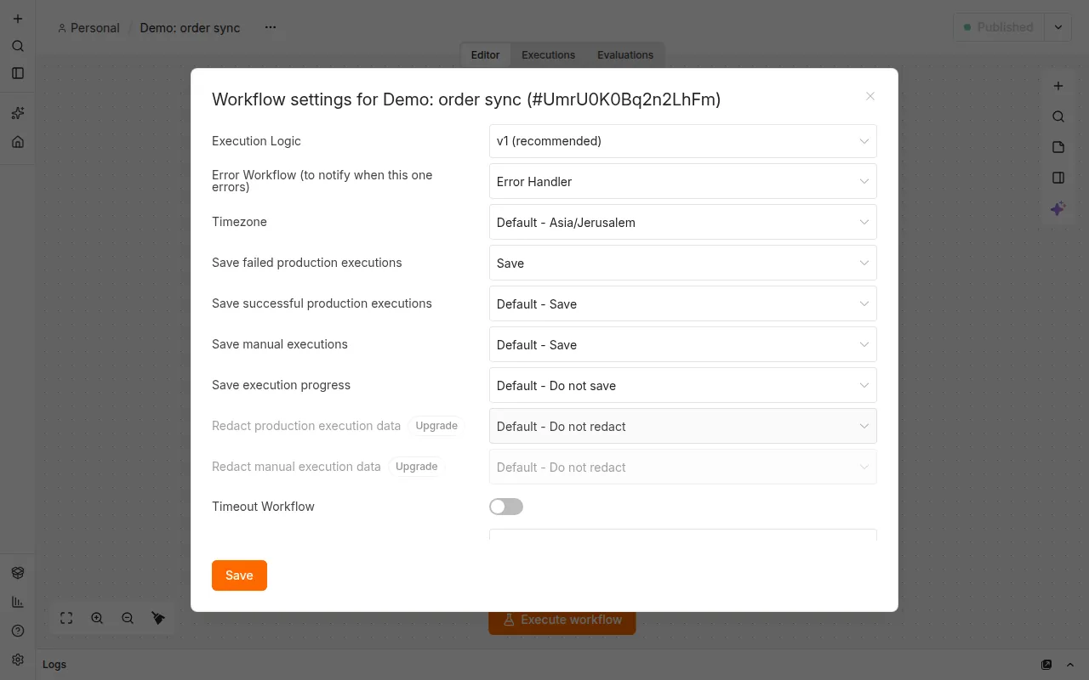
Task: Click Upgrade badge for manual redaction
Action: (x=417, y=467)
